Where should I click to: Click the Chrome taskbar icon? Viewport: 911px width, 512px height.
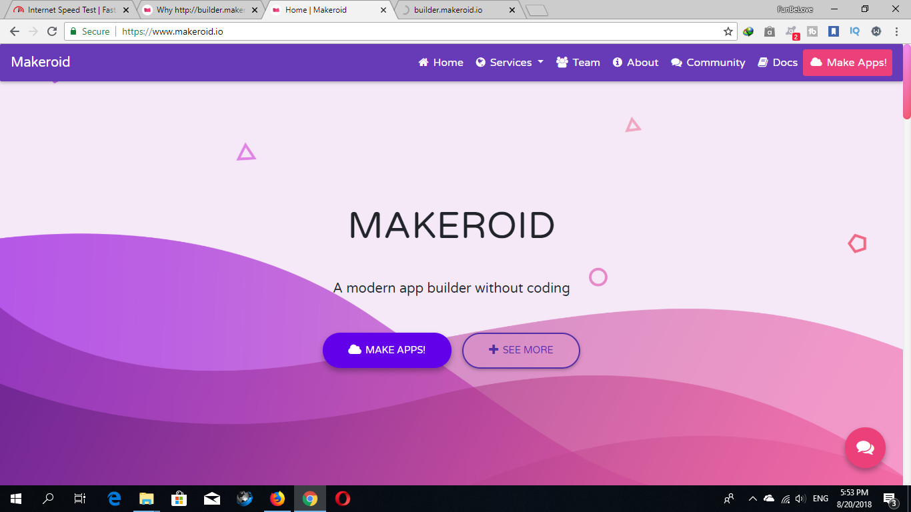click(x=310, y=499)
